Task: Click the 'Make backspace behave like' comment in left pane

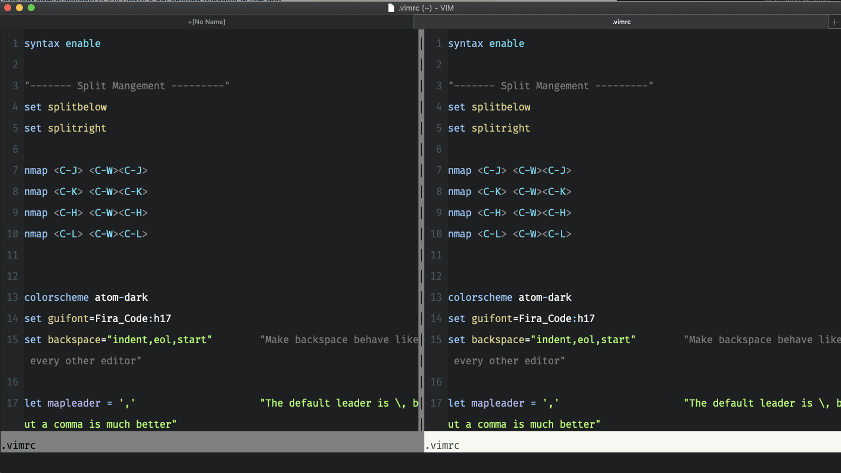Action: click(339, 340)
